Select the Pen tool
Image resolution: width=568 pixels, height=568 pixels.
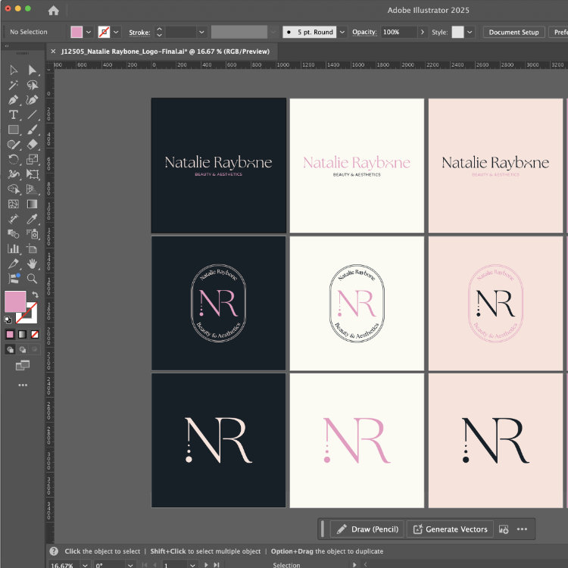pos(14,100)
